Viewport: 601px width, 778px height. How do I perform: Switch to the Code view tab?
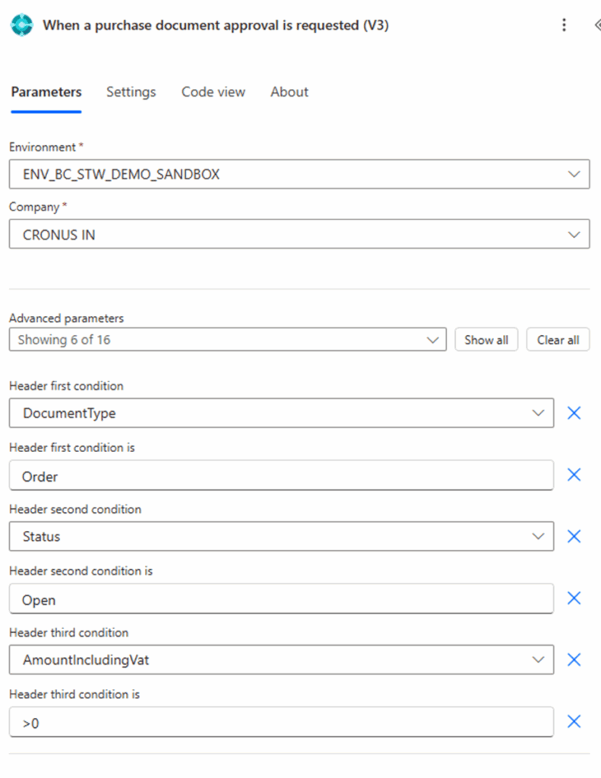point(213,92)
